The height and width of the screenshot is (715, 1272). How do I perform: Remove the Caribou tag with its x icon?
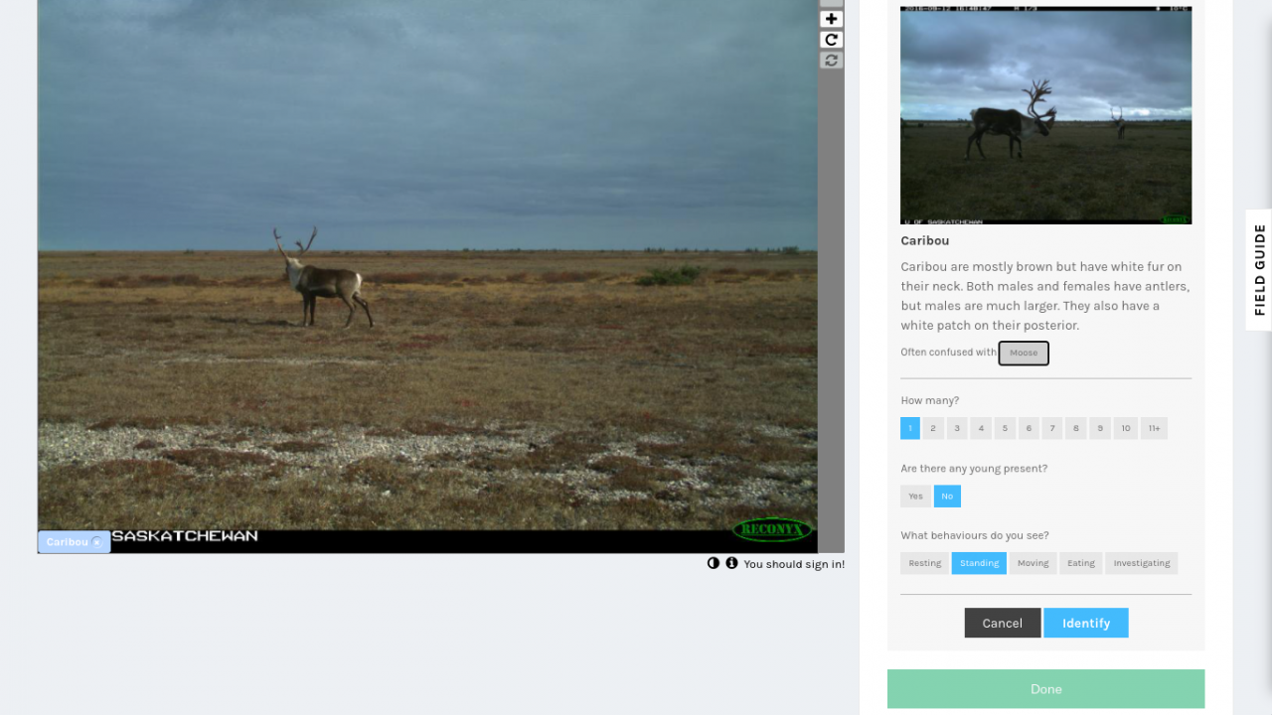coord(96,542)
